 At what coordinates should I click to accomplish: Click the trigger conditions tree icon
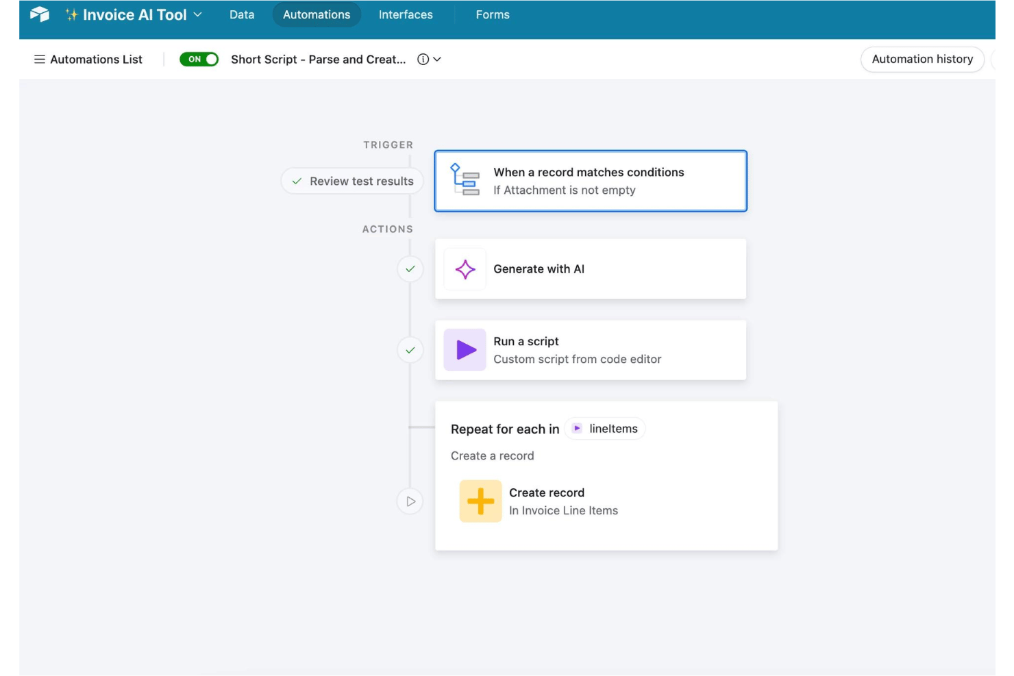point(465,179)
